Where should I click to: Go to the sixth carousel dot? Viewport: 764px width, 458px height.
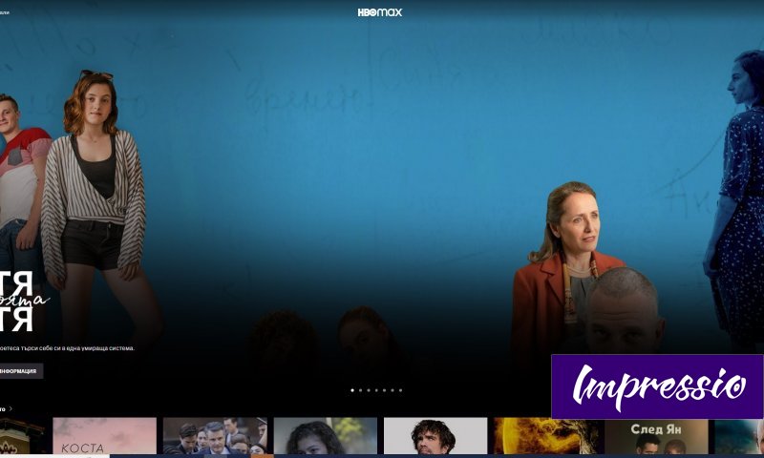[x=393, y=390]
